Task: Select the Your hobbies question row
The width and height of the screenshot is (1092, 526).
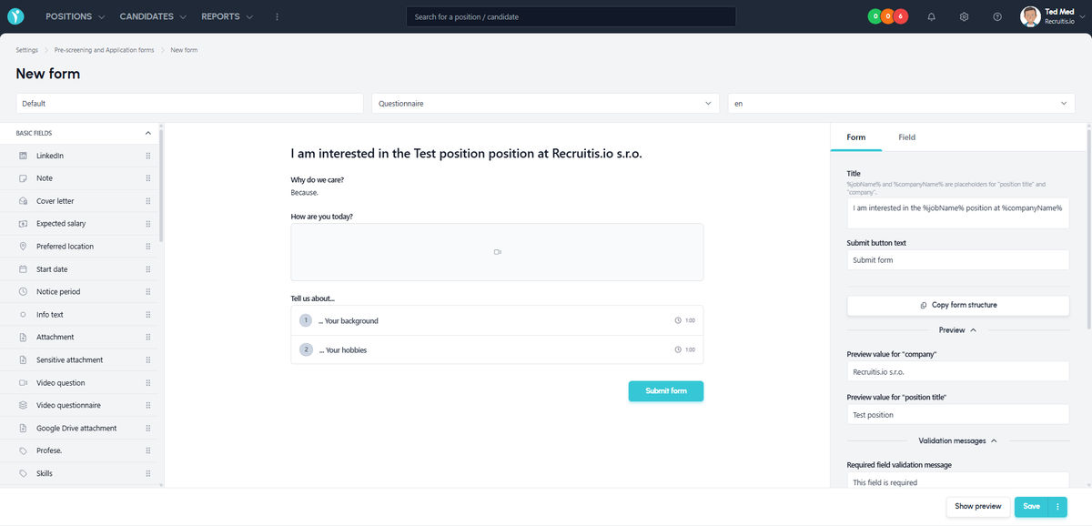Action: (x=497, y=349)
